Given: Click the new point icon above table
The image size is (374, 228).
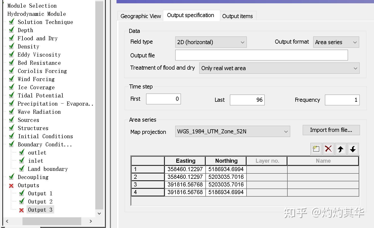Looking at the screenshot, I should coord(316,149).
